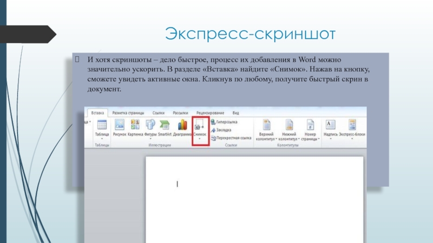Open Верхний колонтитул header icon
This screenshot has width=433, height=243.
tap(266, 125)
